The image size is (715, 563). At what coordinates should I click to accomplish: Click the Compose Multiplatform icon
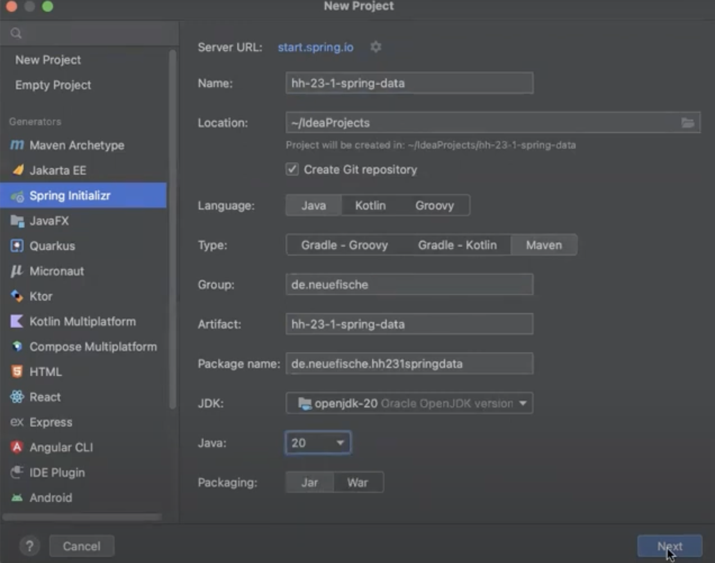point(17,346)
